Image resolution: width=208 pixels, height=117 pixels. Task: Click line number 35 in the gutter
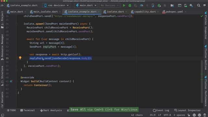pyautogui.click(x=7, y=58)
